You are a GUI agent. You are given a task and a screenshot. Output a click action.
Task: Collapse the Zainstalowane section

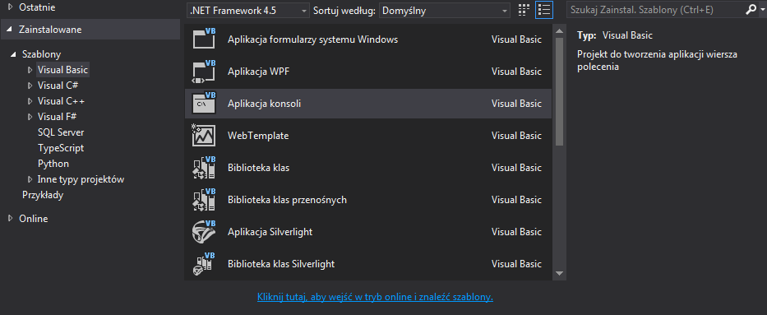click(10, 30)
